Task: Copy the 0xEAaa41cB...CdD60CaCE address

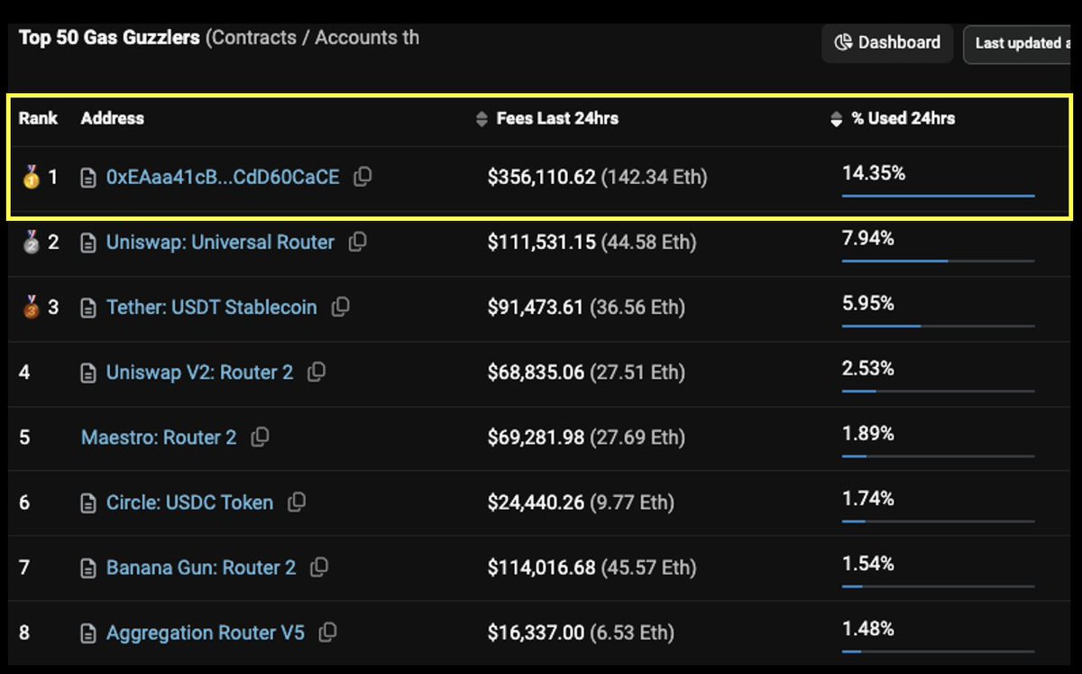Action: tap(362, 177)
